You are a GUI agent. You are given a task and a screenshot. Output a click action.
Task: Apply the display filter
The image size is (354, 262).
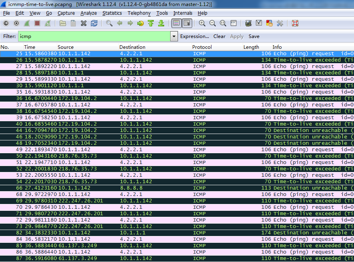pyautogui.click(x=237, y=36)
